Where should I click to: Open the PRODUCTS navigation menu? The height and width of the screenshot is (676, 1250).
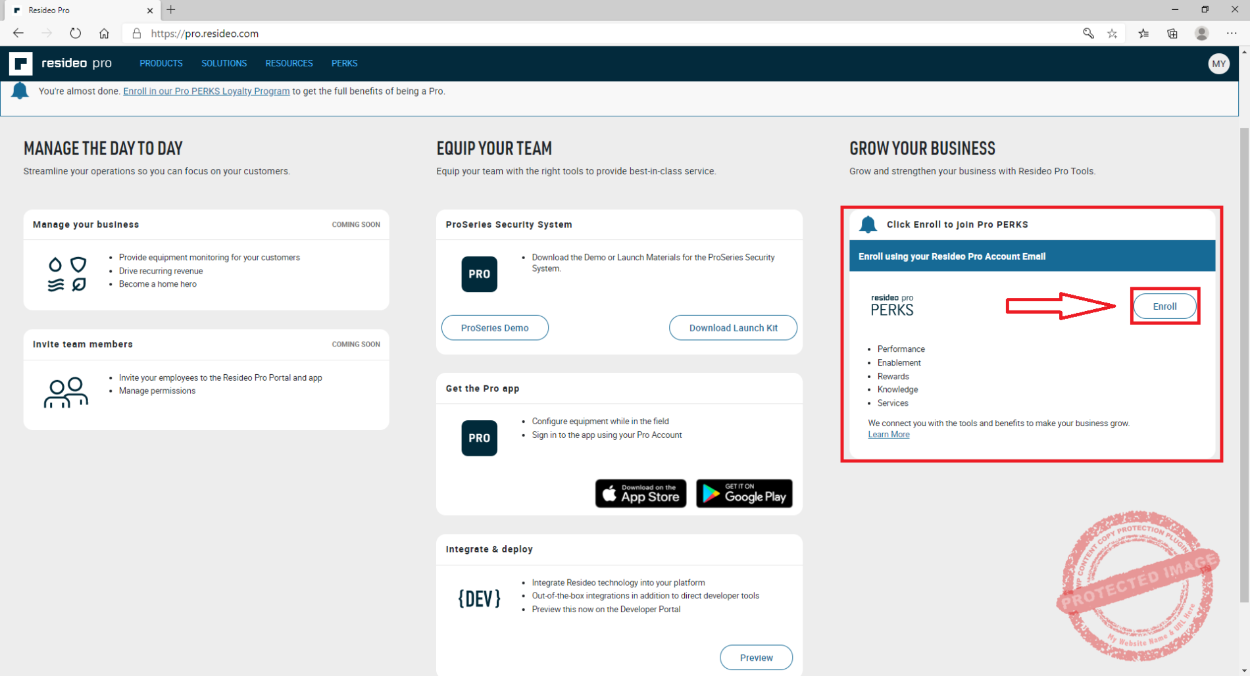tap(161, 64)
